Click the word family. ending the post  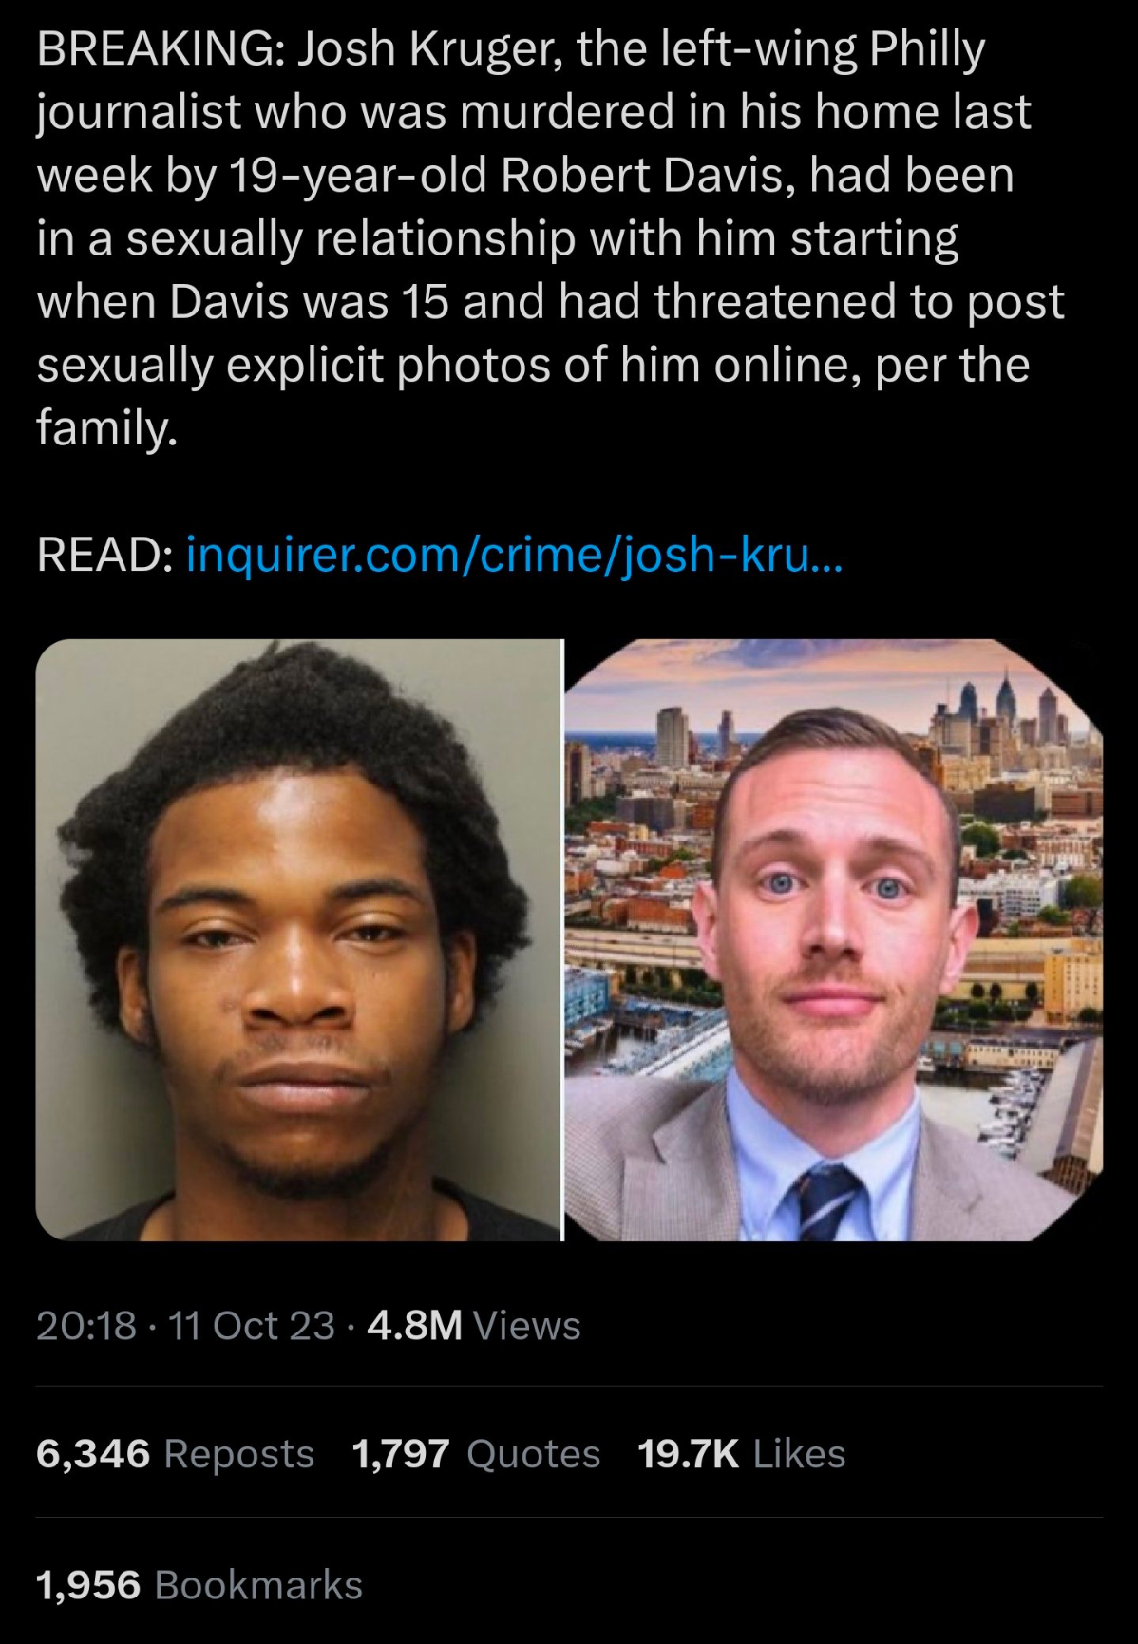(x=106, y=428)
